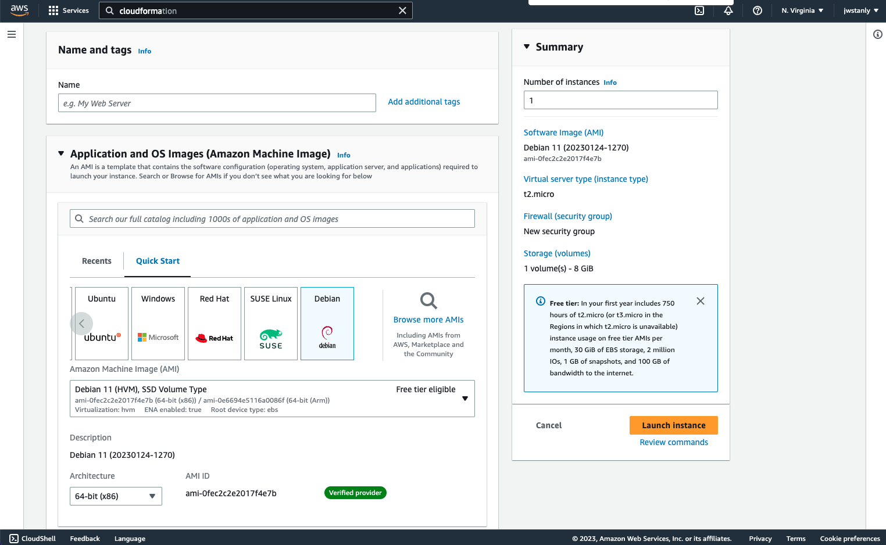The height and width of the screenshot is (545, 886).
Task: Open the notifications bell
Action: coord(728,10)
